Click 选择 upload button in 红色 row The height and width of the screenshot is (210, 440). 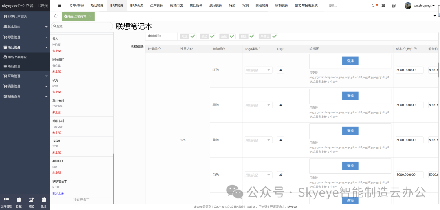350,61
